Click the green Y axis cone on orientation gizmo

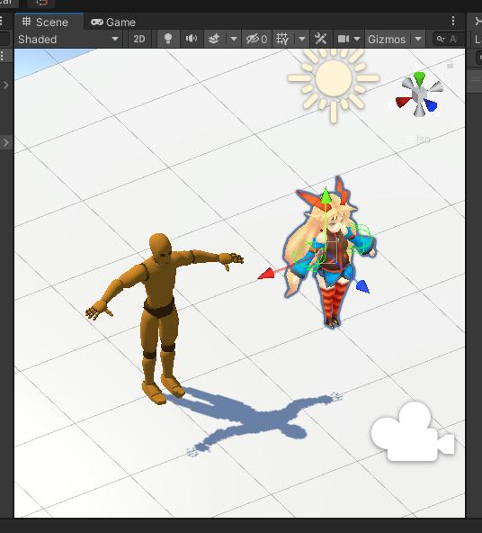point(420,78)
